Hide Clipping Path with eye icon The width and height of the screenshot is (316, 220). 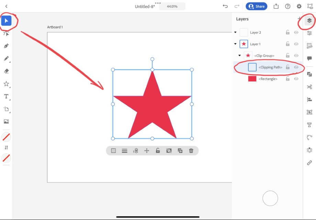click(x=296, y=67)
